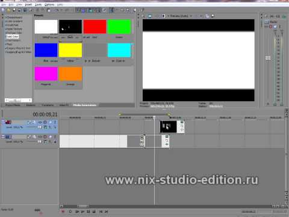Click the record button in transport bar
This screenshot has height=217, width=289.
63,212
